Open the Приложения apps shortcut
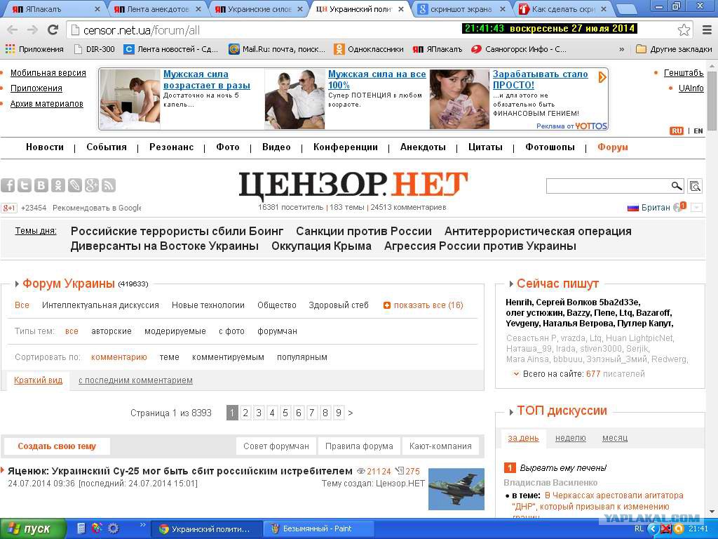The image size is (718, 539). pyautogui.click(x=34, y=49)
